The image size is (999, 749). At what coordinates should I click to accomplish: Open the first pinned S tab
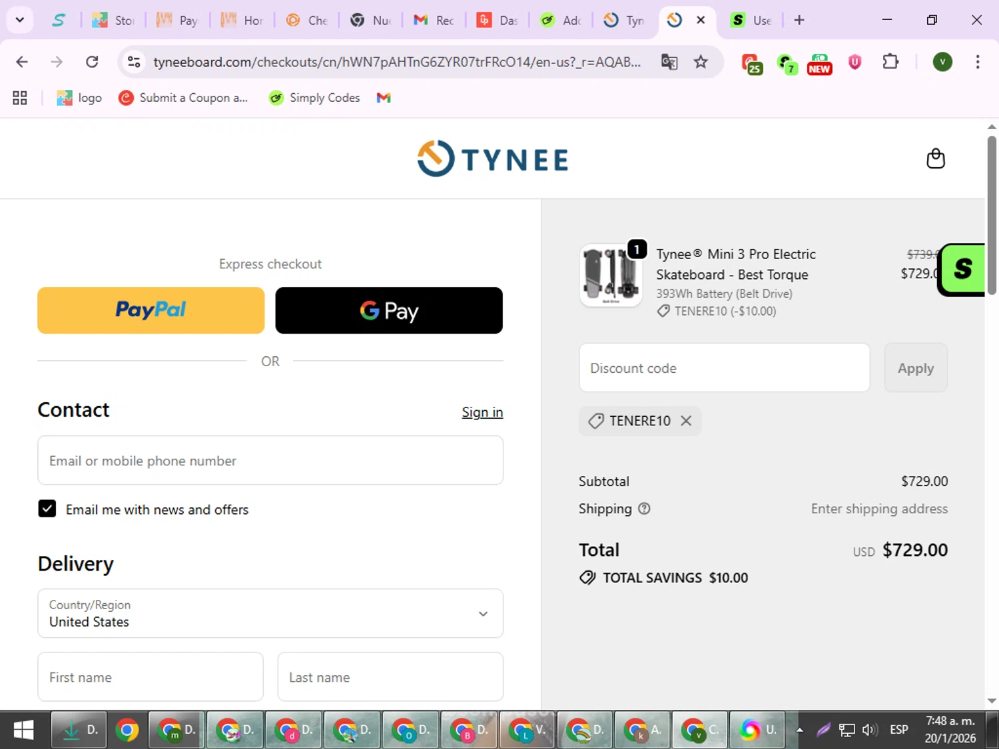click(x=59, y=20)
